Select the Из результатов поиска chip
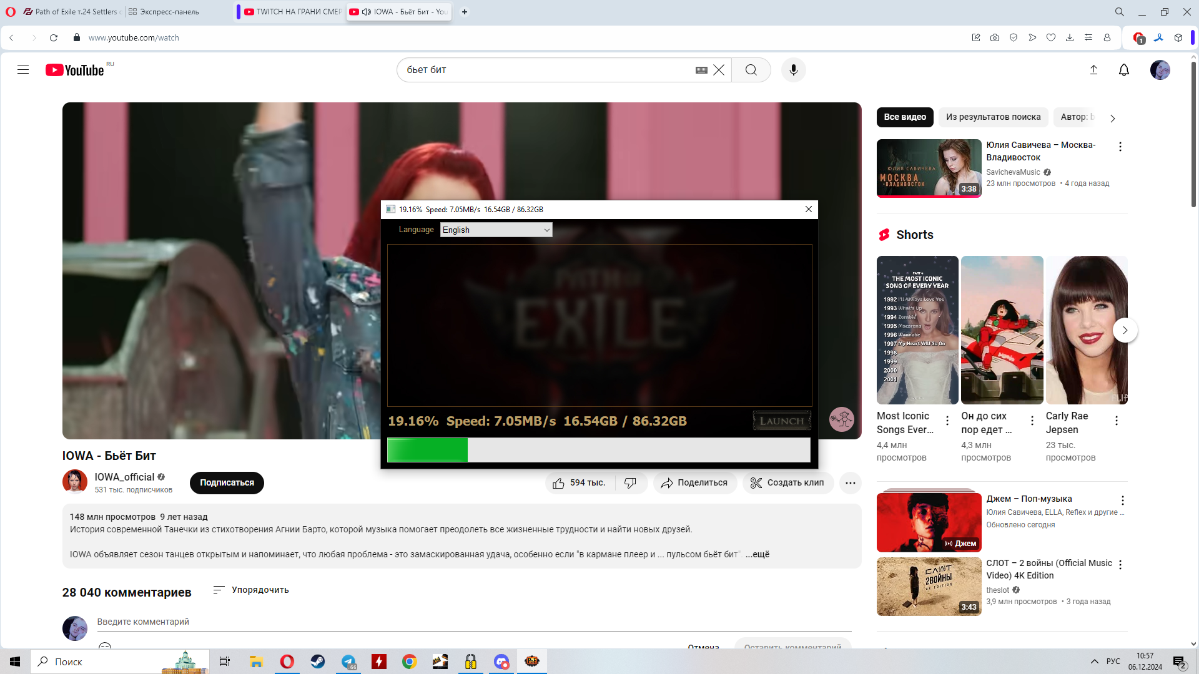This screenshot has height=674, width=1199. click(x=993, y=117)
